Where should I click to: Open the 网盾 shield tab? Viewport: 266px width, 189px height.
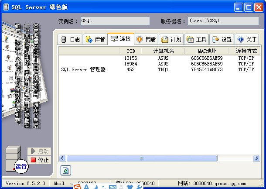click(x=146, y=39)
